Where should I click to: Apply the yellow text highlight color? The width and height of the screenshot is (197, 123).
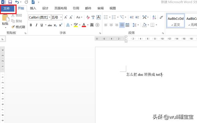click(76, 25)
